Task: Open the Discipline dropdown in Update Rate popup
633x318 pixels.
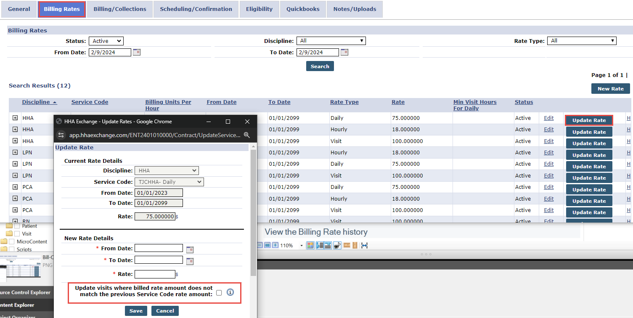Action: point(167,171)
